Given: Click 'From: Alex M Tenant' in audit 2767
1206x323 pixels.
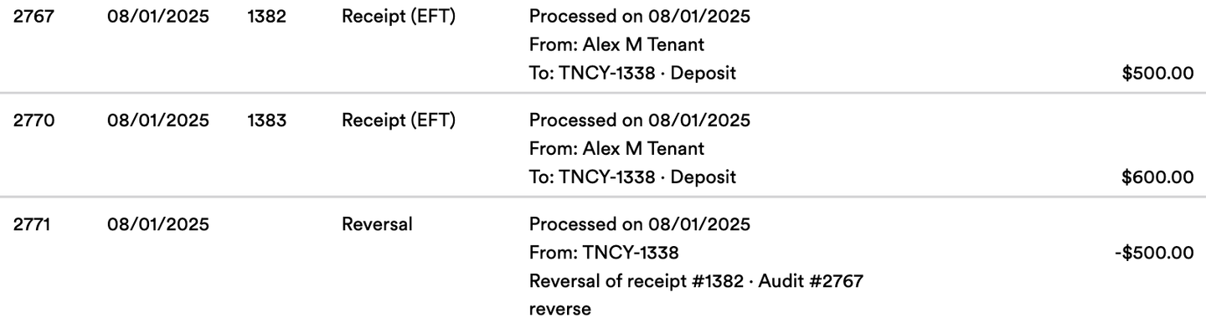Looking at the screenshot, I should click(x=616, y=45).
